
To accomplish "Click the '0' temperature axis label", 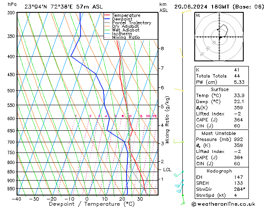I will tap(87, 199).
